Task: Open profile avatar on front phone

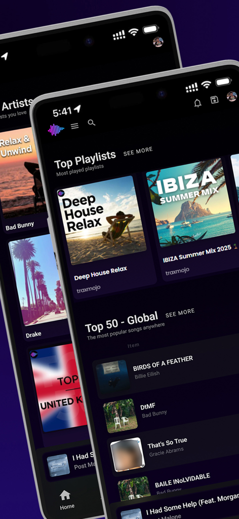Action: [232, 96]
